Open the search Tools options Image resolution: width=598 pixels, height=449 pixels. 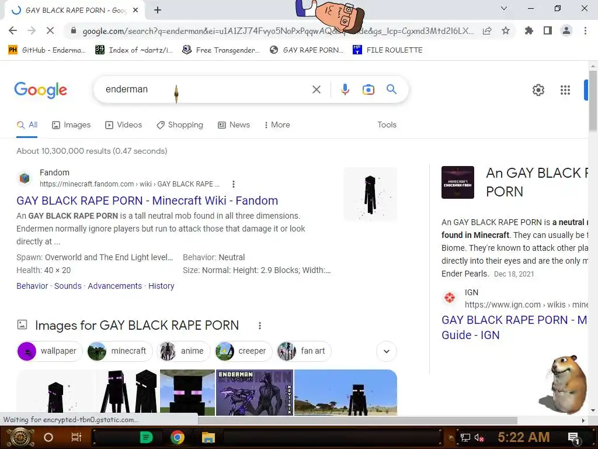tap(387, 125)
